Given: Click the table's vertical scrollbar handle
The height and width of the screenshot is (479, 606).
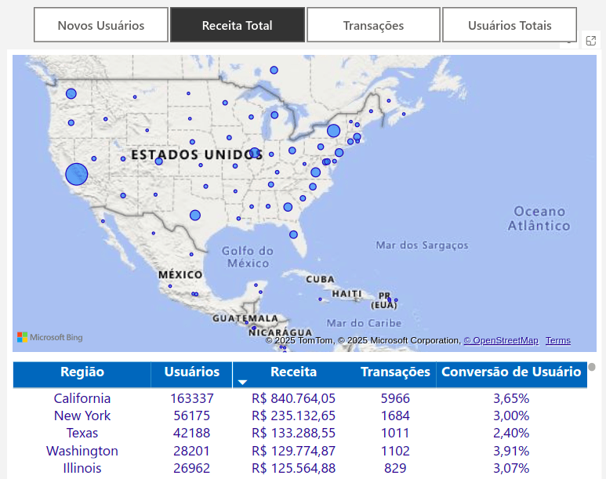Looking at the screenshot, I should (x=592, y=367).
